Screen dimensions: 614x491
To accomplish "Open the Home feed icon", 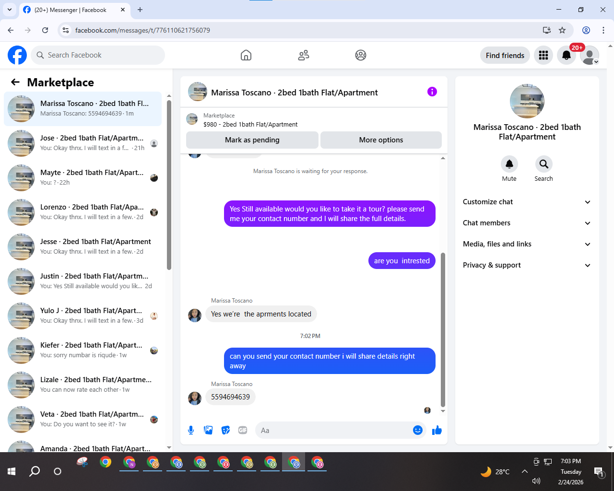I will tap(246, 55).
